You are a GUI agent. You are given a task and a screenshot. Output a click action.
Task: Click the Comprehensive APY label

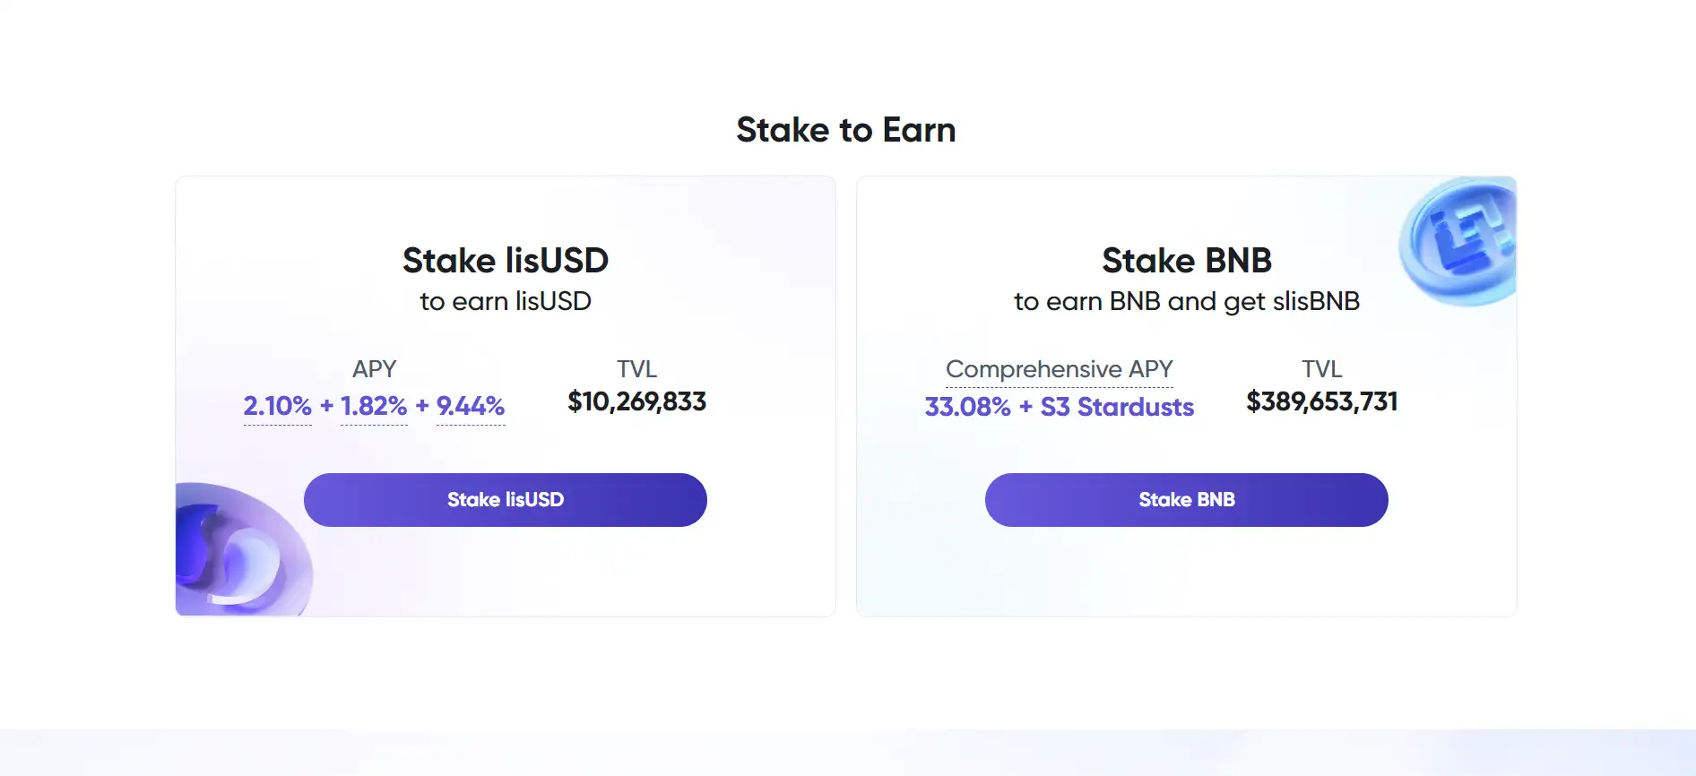pyautogui.click(x=1059, y=369)
